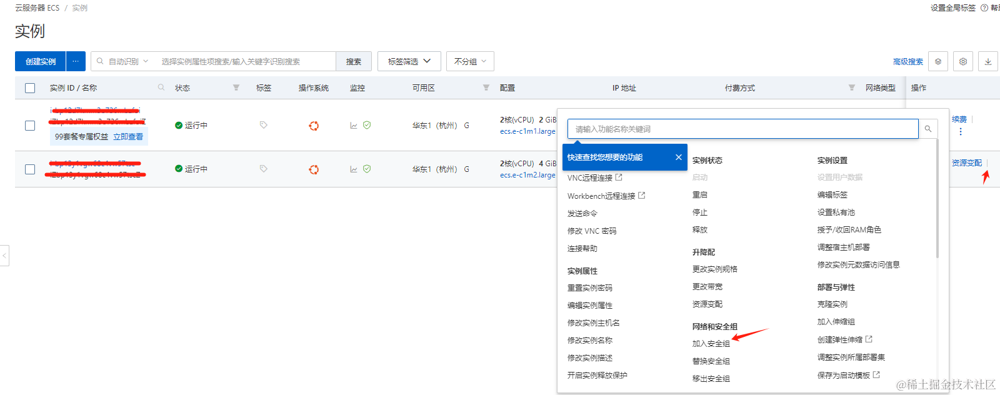Viewport: 1000px width, 395px height.
Task: Open the monitoring chart icon for ecs.e-c1m1.large
Action: [354, 126]
